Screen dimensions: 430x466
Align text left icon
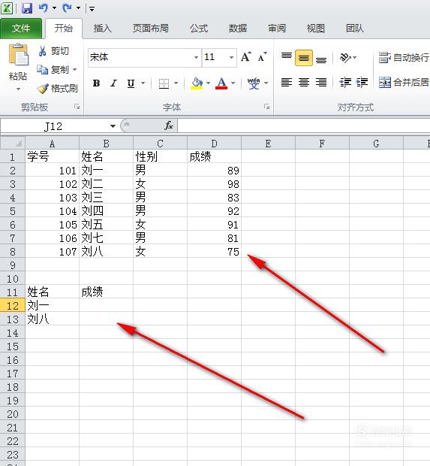tap(287, 82)
